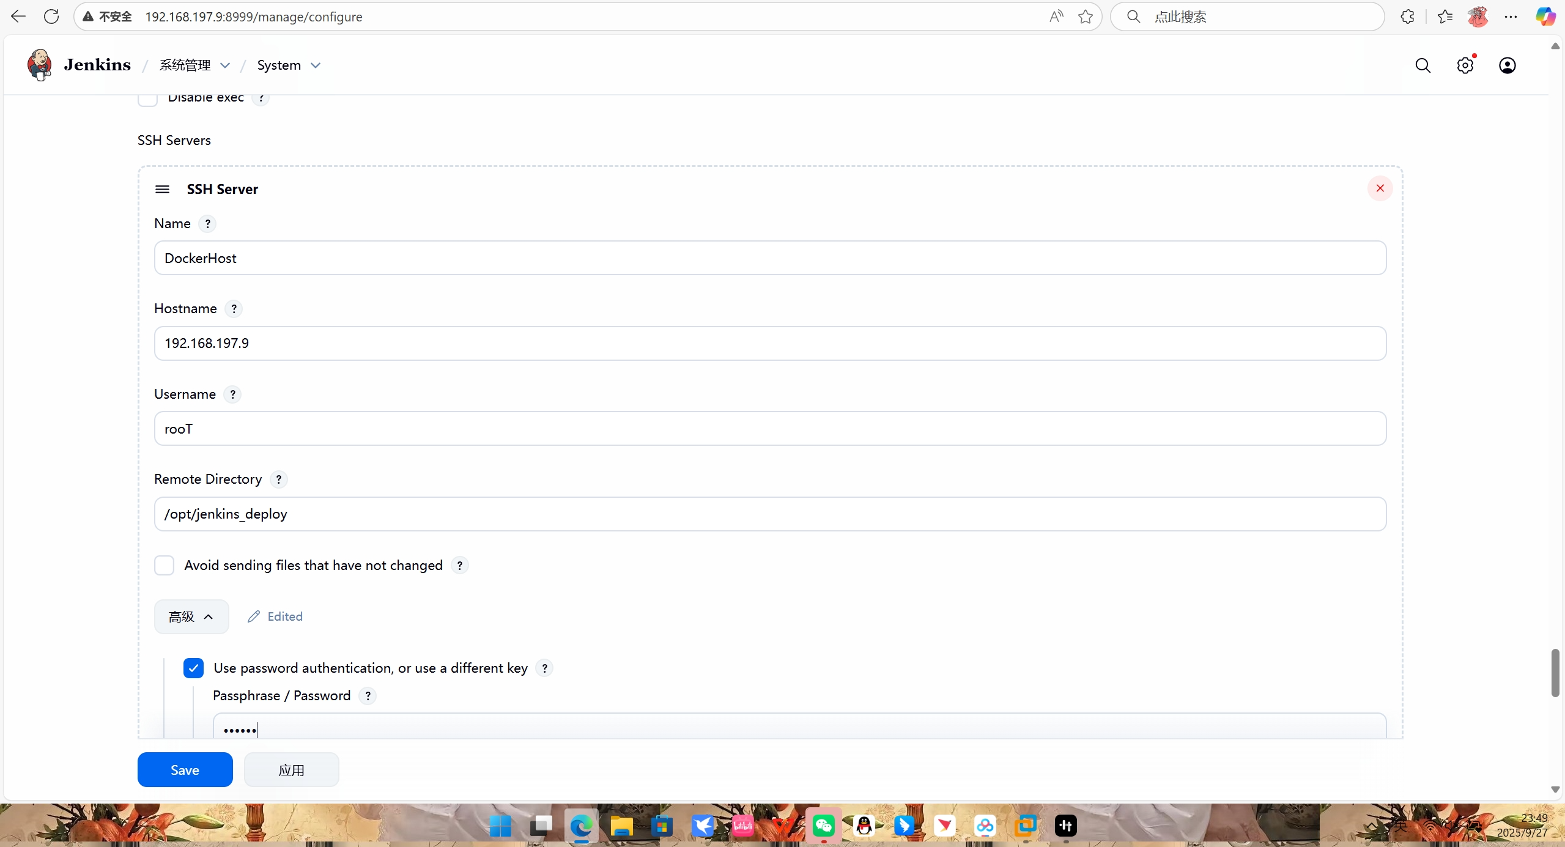
Task: Open taskbar clock showing 23:49
Action: [1523, 826]
